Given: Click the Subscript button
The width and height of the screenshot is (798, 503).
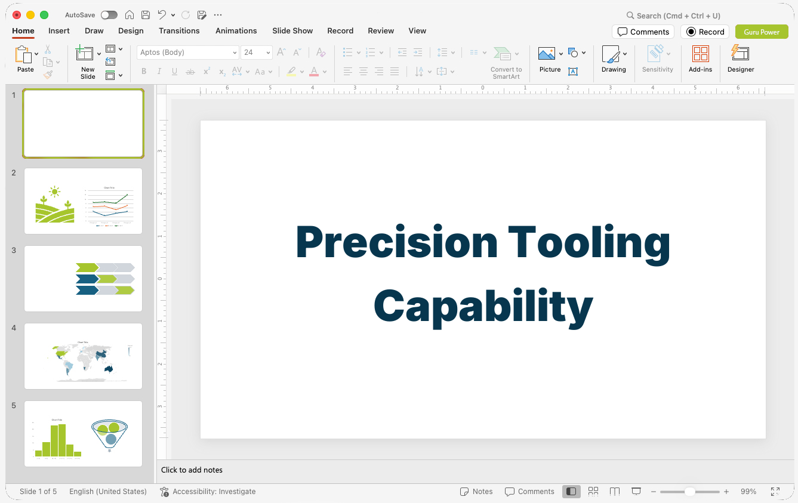Looking at the screenshot, I should (x=222, y=72).
